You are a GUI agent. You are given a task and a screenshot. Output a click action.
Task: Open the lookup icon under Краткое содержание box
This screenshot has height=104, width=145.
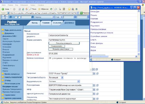[x=97, y=69]
